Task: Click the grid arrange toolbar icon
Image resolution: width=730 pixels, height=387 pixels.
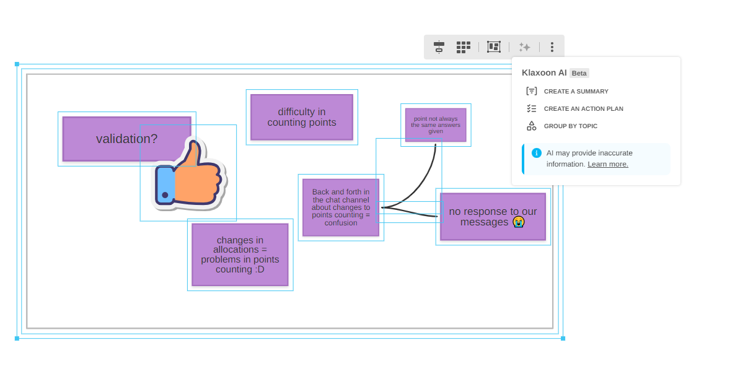Action: click(464, 47)
